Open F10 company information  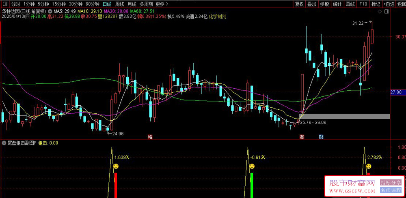[363, 4]
